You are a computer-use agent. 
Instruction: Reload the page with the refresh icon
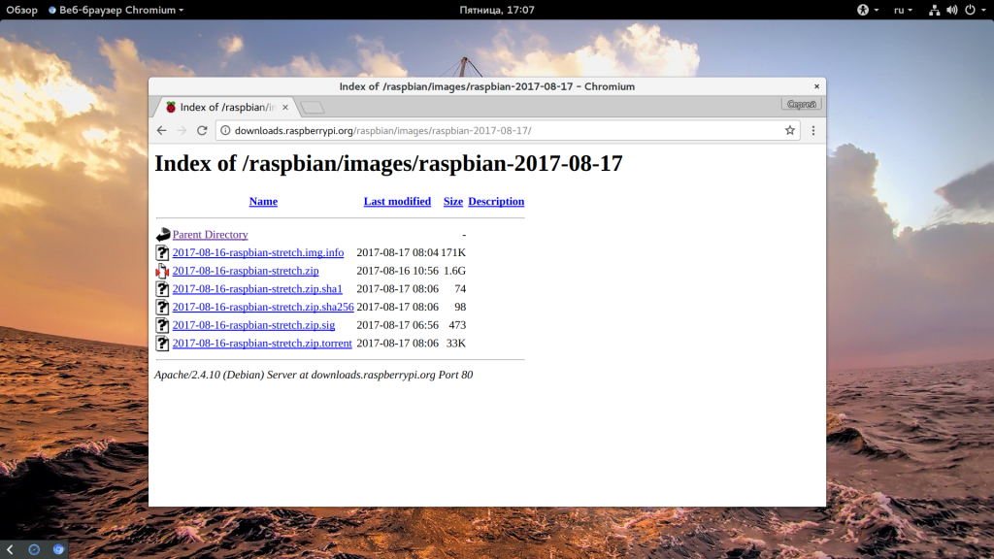[x=202, y=130]
